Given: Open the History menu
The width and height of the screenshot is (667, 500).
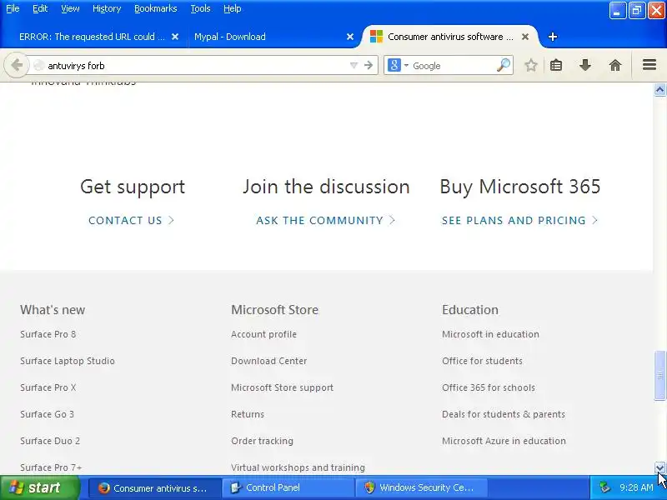Looking at the screenshot, I should [107, 8].
